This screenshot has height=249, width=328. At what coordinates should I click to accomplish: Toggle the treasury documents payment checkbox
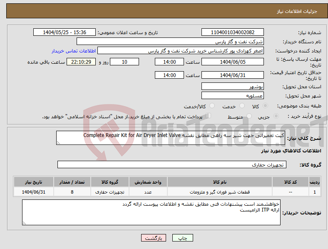pos(208,116)
